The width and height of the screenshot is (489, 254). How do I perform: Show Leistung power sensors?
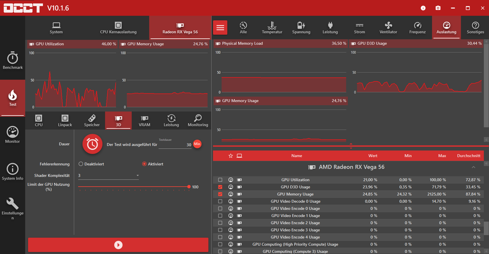click(x=330, y=28)
